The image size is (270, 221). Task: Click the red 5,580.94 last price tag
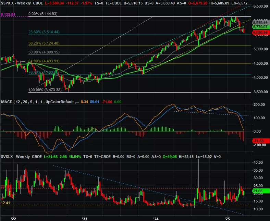pyautogui.click(x=261, y=33)
